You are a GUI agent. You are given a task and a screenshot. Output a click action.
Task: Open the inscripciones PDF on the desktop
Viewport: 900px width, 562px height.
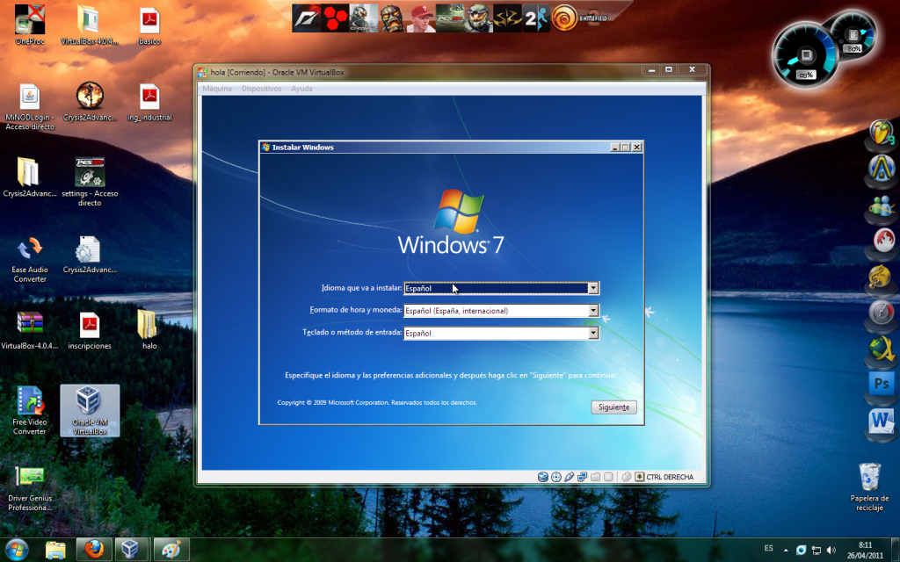point(90,330)
